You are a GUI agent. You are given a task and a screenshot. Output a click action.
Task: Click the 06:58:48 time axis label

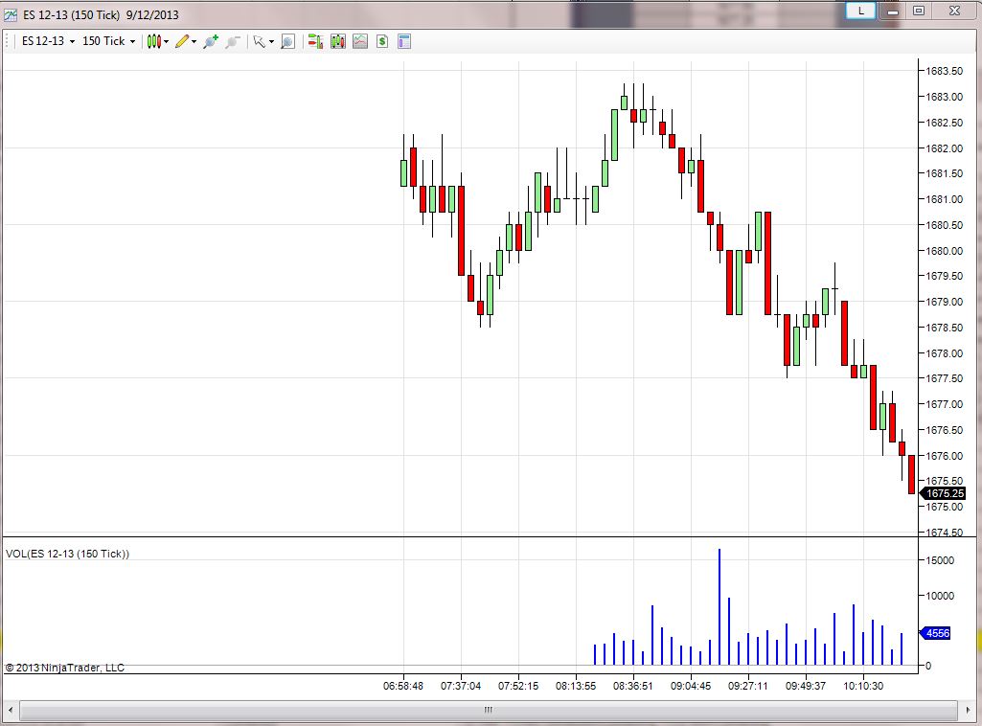(403, 686)
